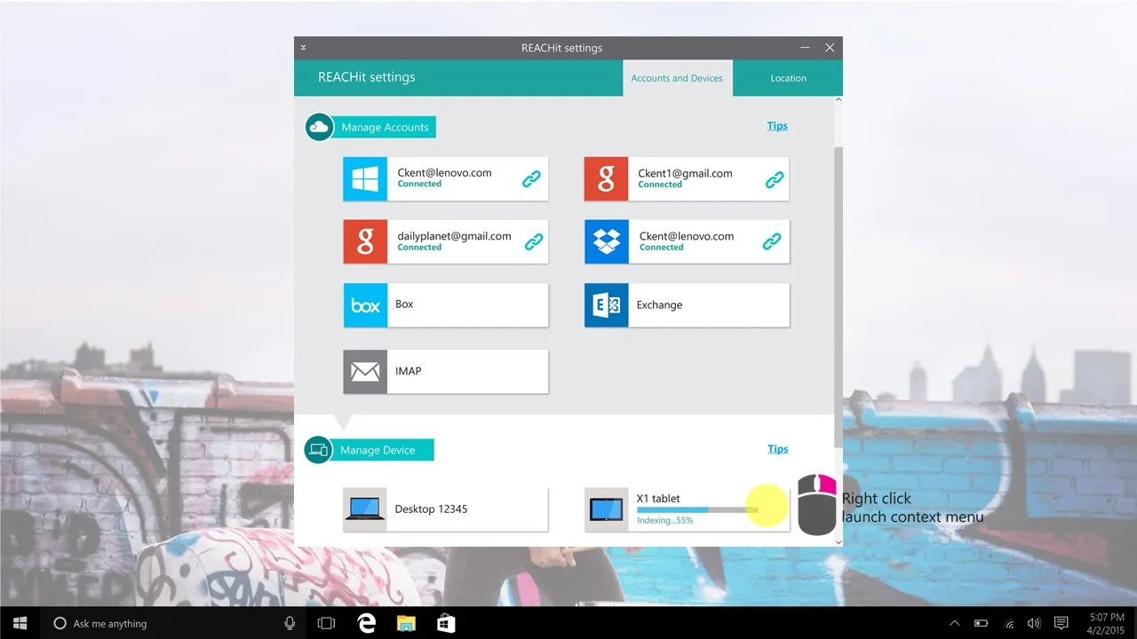
Task: Click the Connected status under Ckent1@gmail.com
Action: tap(660, 185)
